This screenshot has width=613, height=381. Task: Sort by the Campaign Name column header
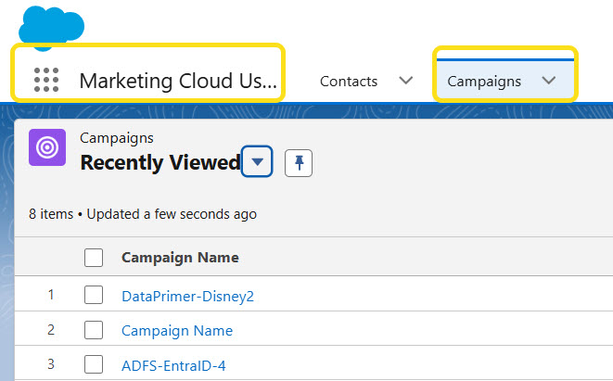click(x=180, y=258)
